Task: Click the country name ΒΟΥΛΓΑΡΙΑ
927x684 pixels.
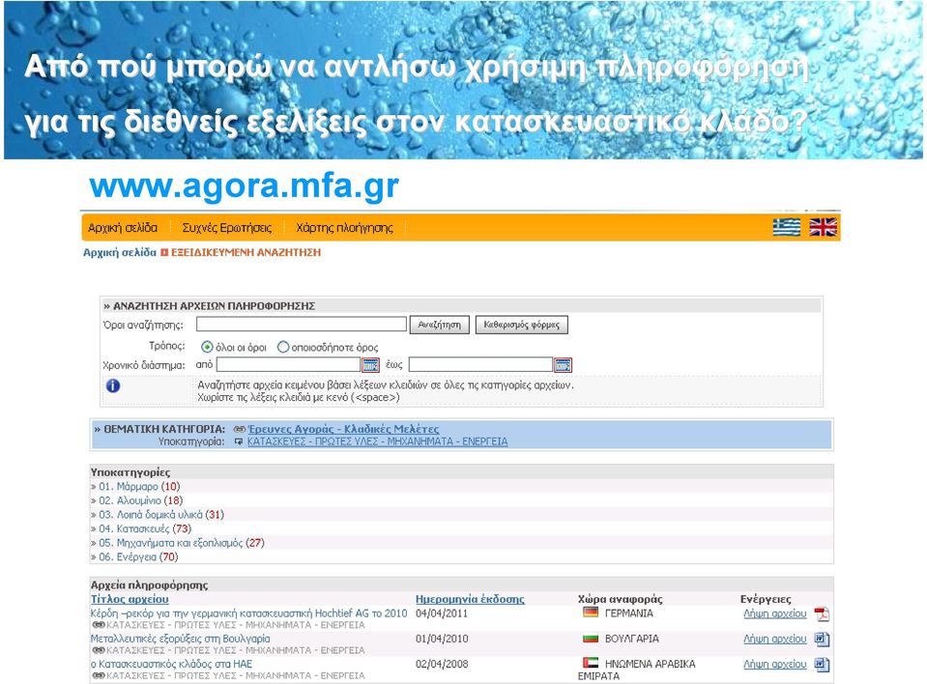Action: point(632,640)
